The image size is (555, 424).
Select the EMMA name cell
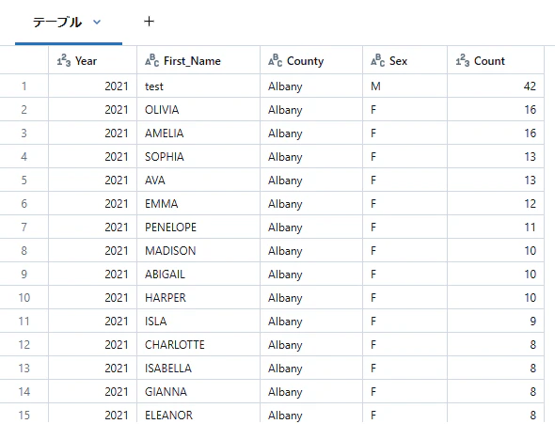click(x=198, y=204)
